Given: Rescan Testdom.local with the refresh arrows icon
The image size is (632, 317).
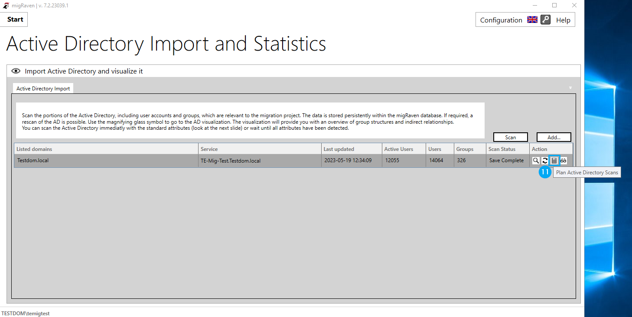Looking at the screenshot, I should 545,160.
